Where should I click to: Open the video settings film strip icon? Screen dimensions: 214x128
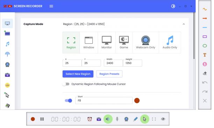coord(7,33)
